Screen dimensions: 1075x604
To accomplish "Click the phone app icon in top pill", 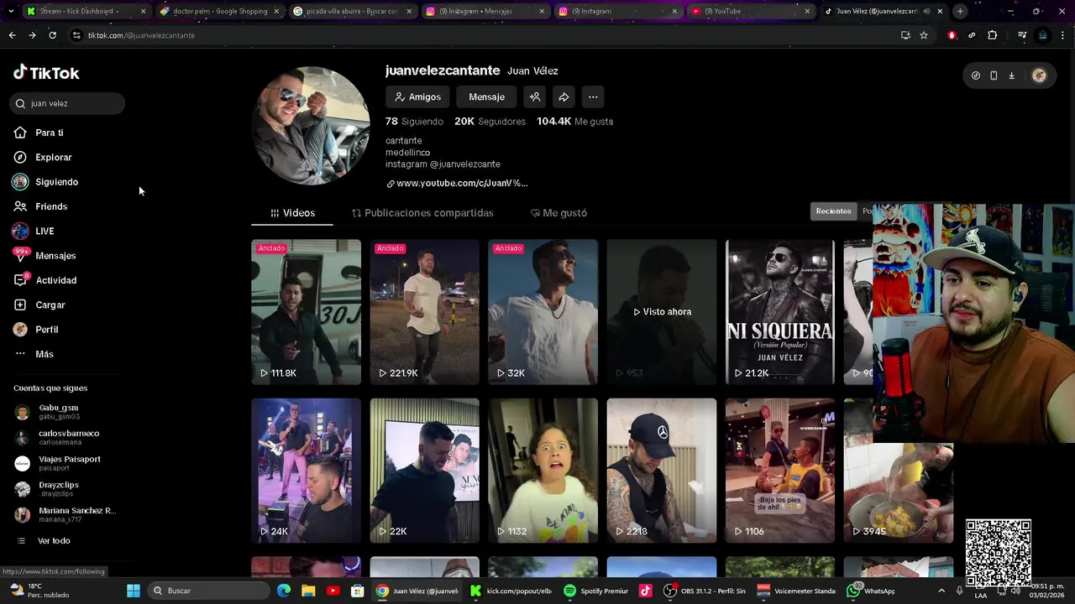I will click(x=994, y=75).
